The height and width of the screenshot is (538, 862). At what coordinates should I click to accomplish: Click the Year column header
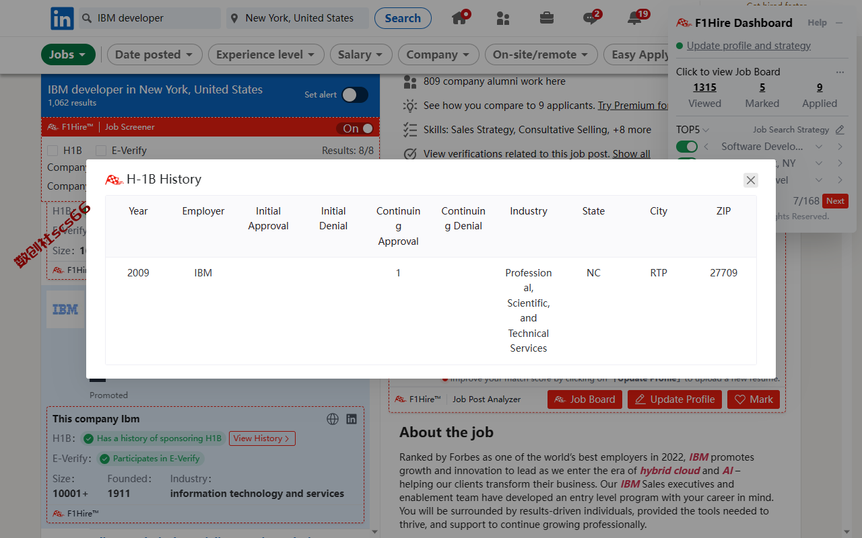pos(138,211)
